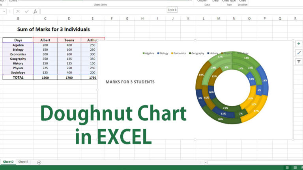Select the chart title MARKS FOR 3 STUDENTS
The width and height of the screenshot is (303, 170).
[x=130, y=82]
